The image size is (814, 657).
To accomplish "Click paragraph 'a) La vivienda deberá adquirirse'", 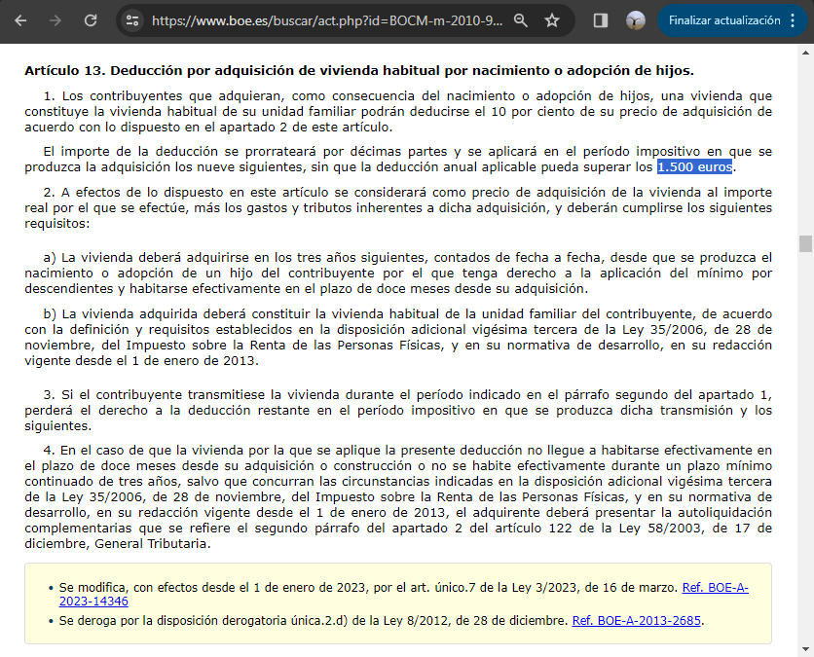I will tap(398, 273).
